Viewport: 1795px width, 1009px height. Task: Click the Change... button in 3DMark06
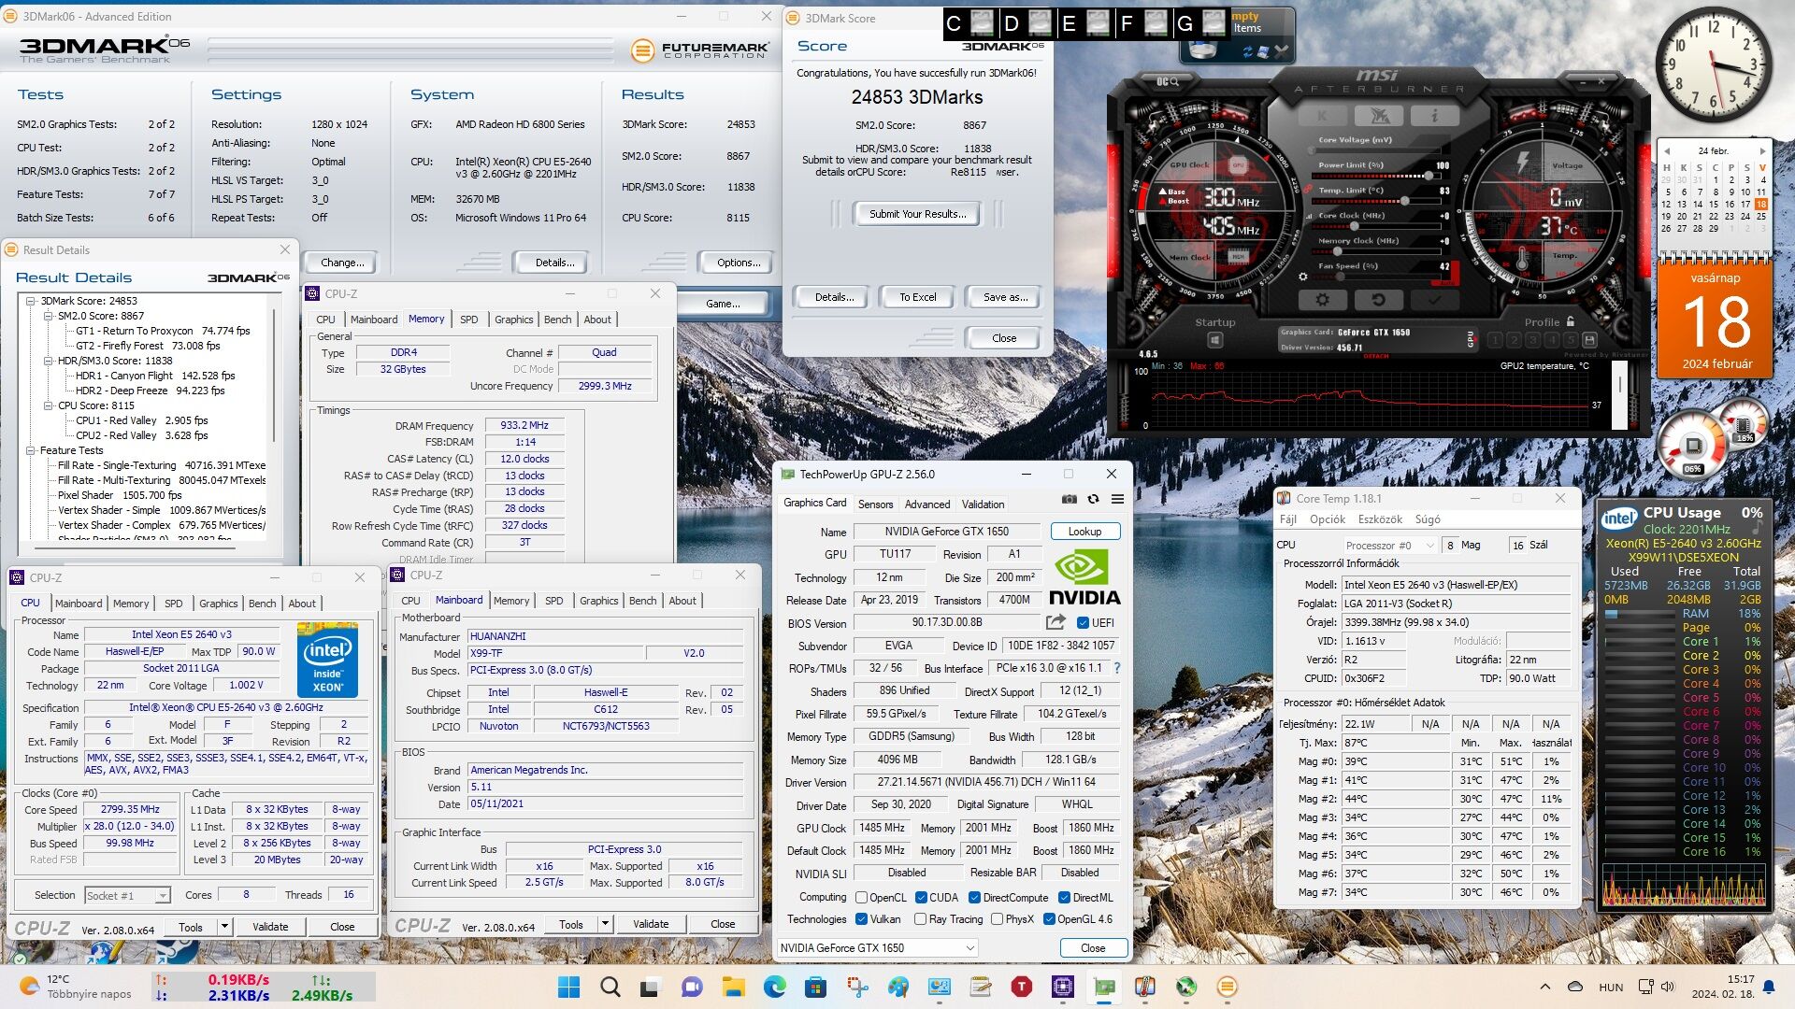342,263
